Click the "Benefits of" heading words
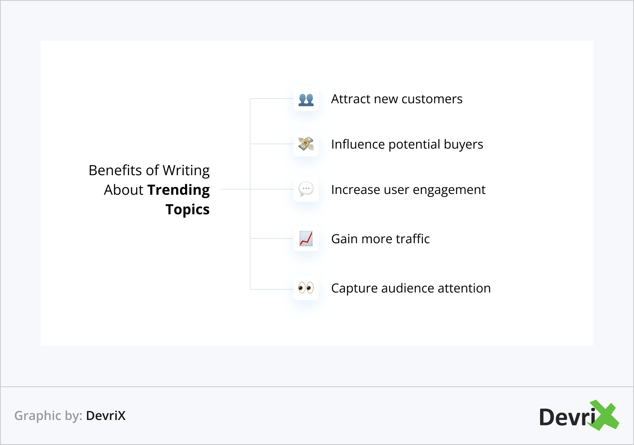This screenshot has width=634, height=445. pos(124,170)
